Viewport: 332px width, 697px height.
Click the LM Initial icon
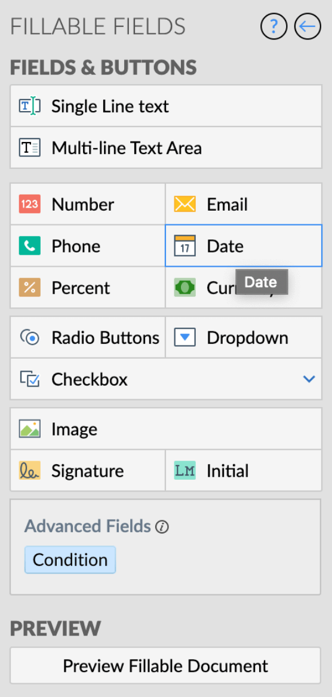click(185, 471)
